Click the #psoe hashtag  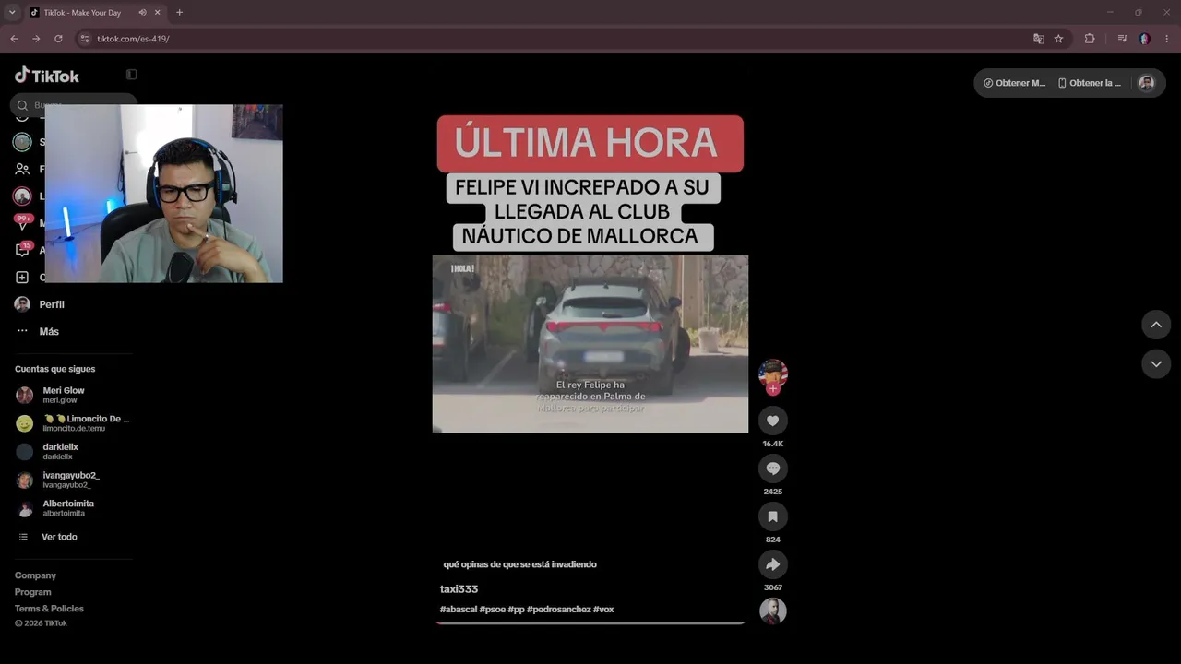coord(493,610)
